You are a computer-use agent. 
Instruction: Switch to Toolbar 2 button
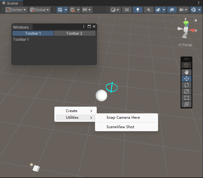pos(74,33)
